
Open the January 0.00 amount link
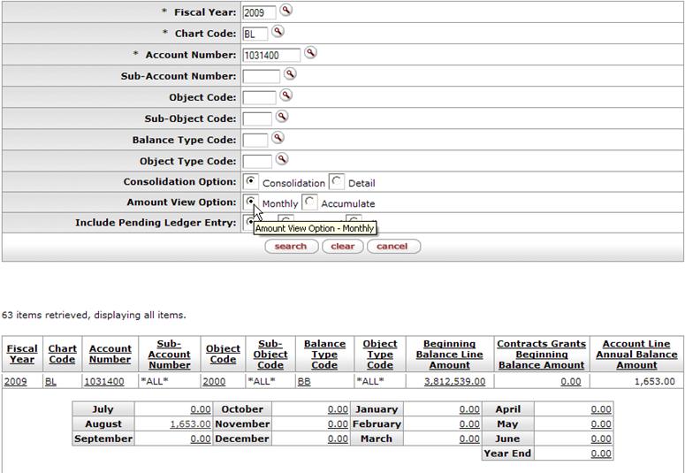tap(469, 409)
